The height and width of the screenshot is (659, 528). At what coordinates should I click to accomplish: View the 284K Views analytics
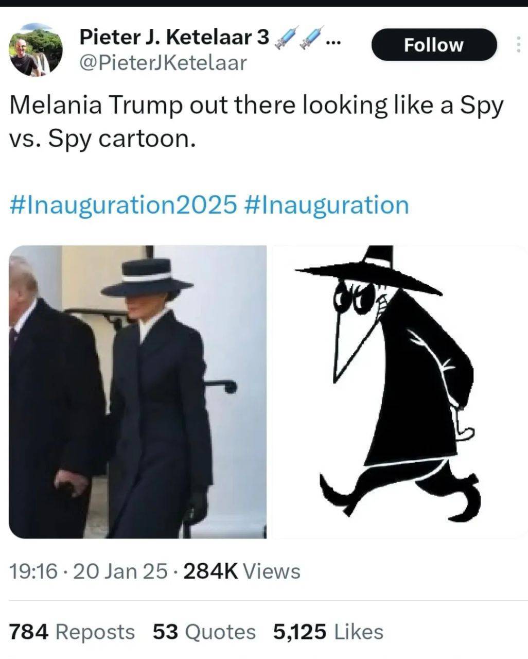pyautogui.click(x=241, y=571)
